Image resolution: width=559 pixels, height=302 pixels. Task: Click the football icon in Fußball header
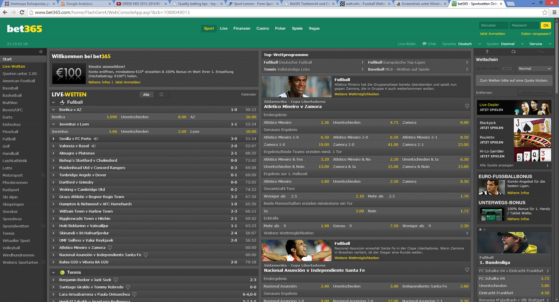pyautogui.click(x=62, y=103)
